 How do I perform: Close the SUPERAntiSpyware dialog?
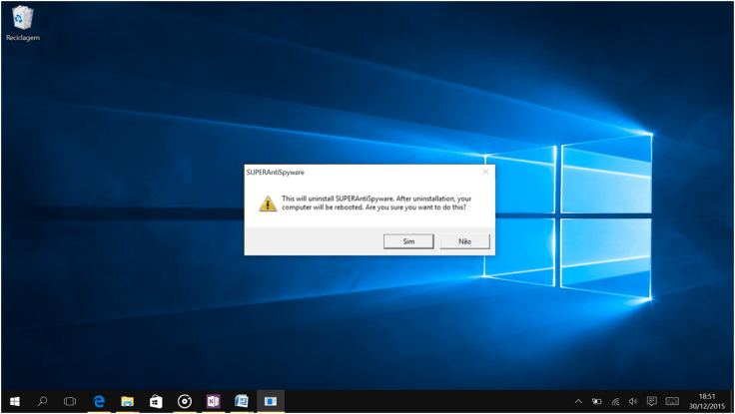pos(485,172)
